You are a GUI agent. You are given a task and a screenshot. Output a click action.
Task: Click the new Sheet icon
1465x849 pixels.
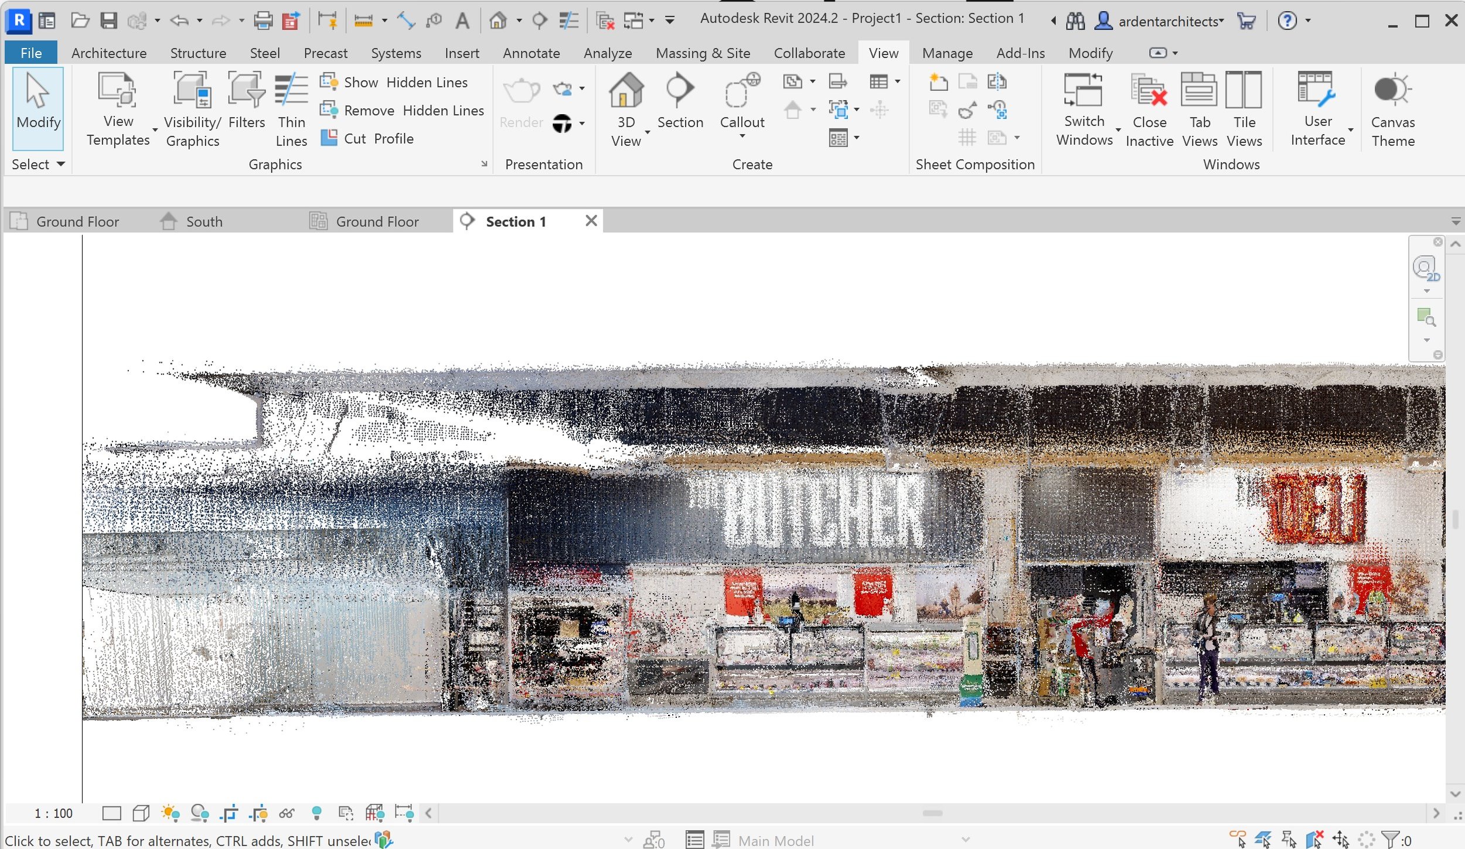938,81
